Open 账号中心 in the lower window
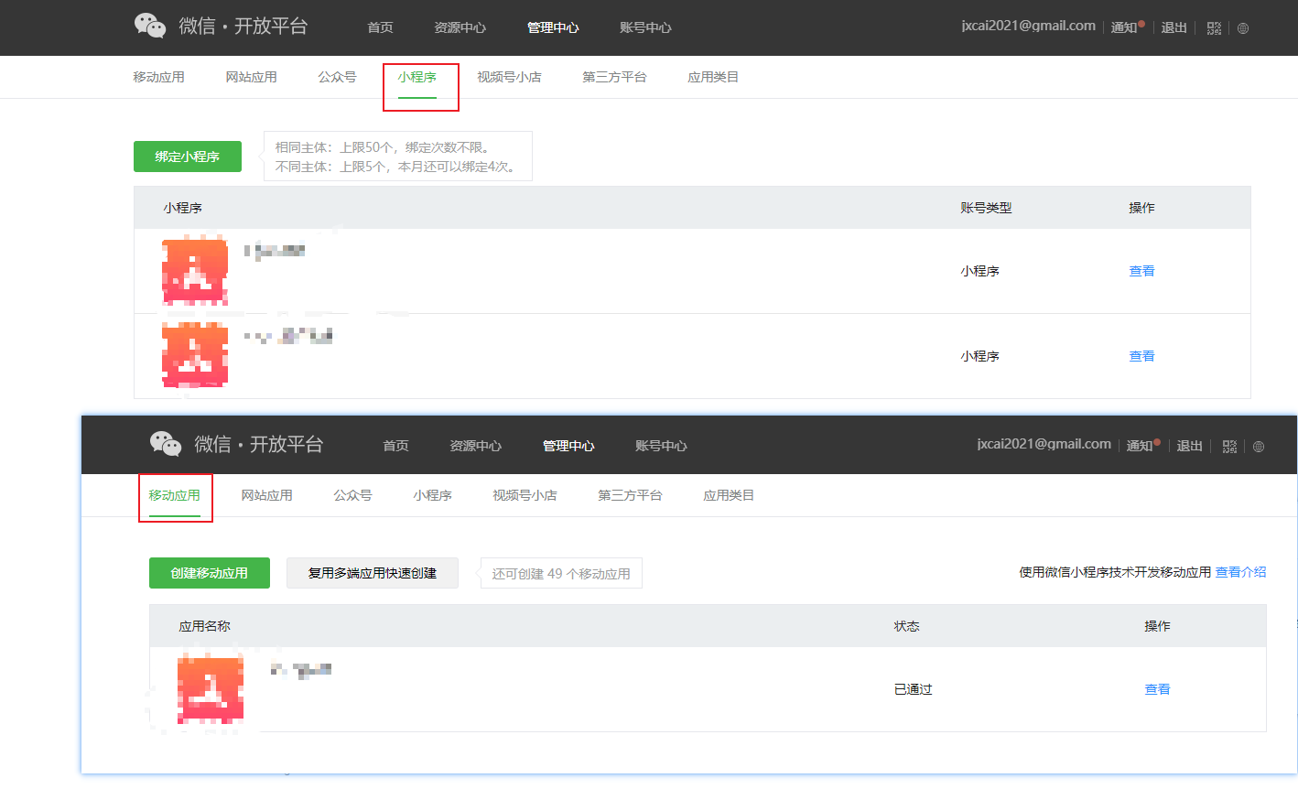Screen dimensions: 1298x789 (x=661, y=446)
